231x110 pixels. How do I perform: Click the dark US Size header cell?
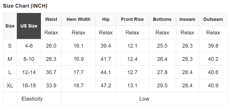29,26
